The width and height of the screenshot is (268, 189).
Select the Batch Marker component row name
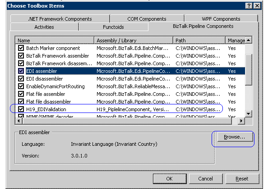click(53, 48)
